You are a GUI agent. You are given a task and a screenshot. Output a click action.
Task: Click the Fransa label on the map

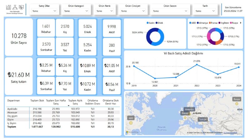click(185, 113)
